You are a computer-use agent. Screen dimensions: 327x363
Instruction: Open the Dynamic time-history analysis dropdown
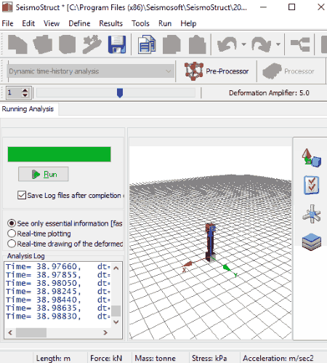coord(90,71)
